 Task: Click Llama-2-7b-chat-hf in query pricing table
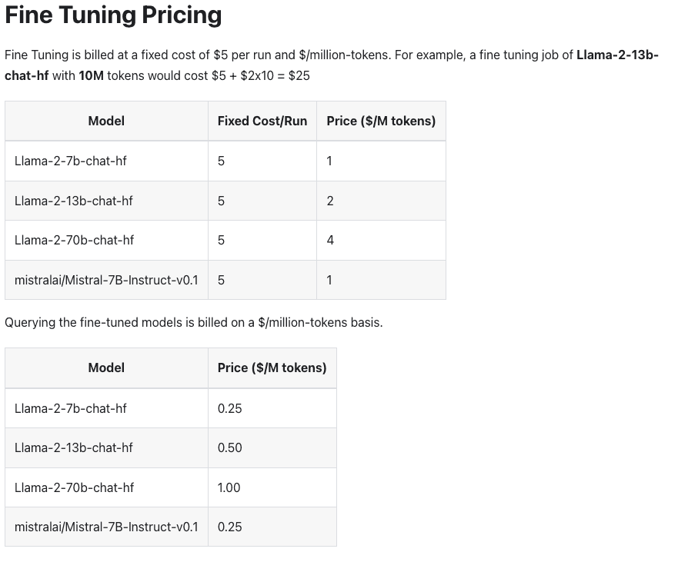point(70,408)
